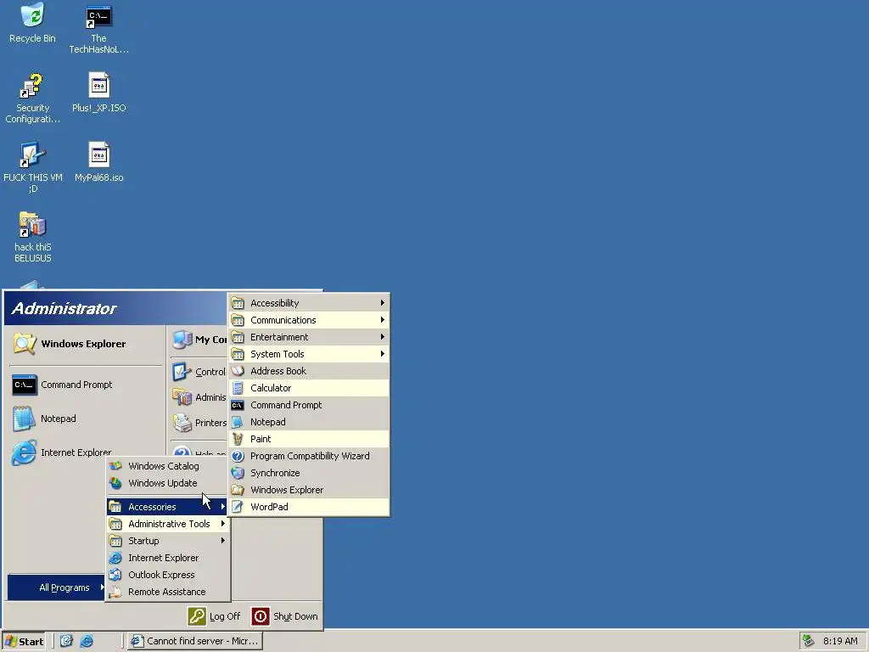Select Security Configuration desktop shortcut
Image resolution: width=869 pixels, height=652 pixels.
click(33, 98)
